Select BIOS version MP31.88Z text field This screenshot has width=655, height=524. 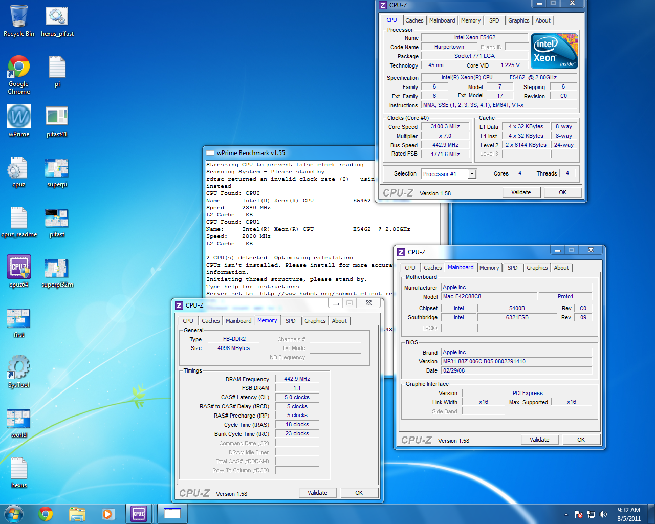tap(517, 361)
